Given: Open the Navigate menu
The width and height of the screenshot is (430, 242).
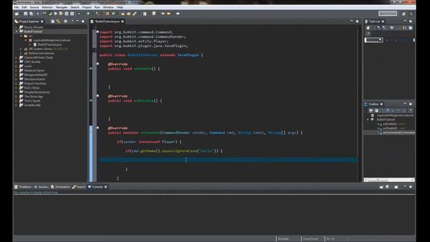Looking at the screenshot, I should 62,7.
